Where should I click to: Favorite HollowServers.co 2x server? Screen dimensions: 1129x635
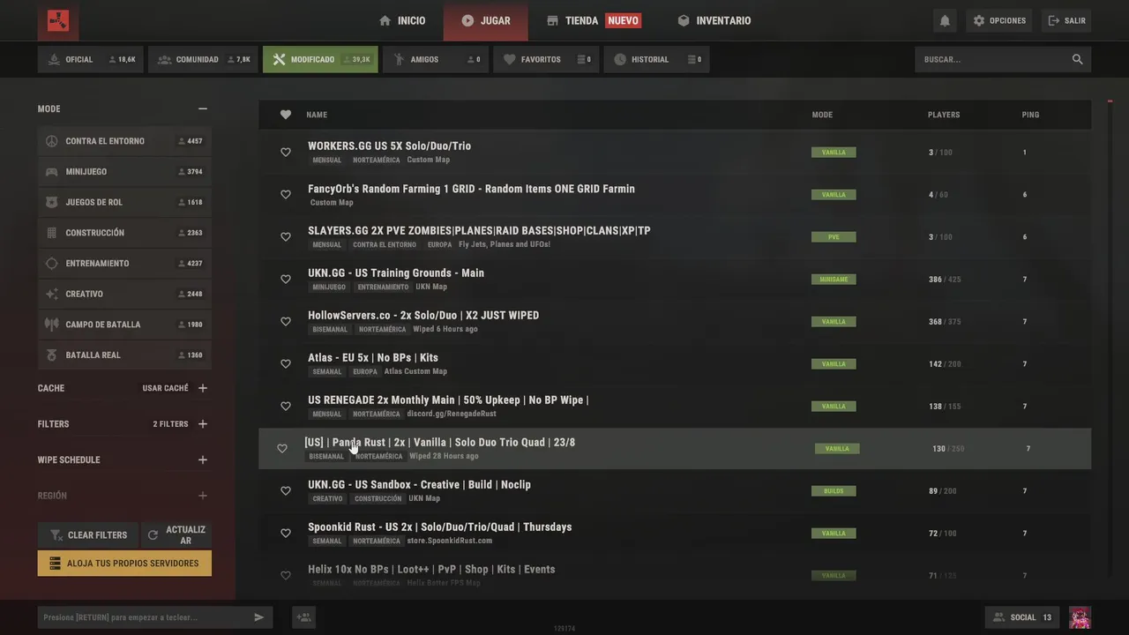tap(286, 322)
